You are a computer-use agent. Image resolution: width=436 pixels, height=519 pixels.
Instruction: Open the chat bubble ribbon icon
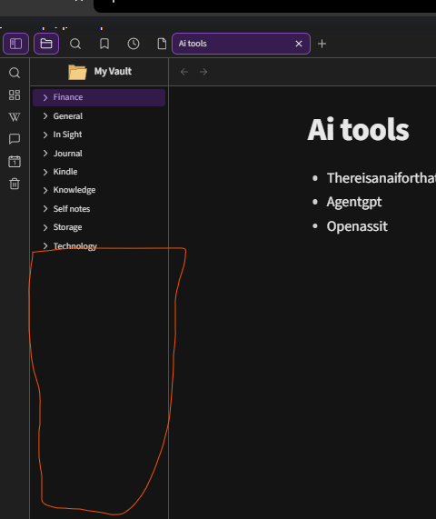coord(15,139)
